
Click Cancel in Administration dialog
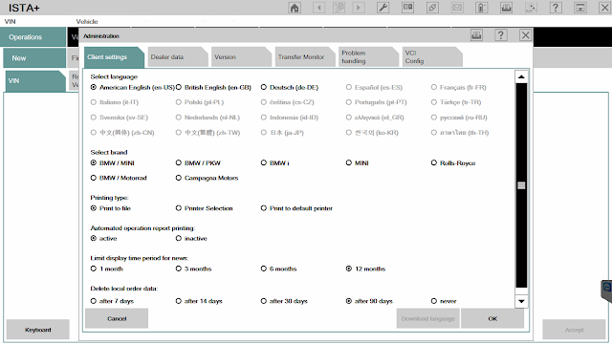pos(117,318)
